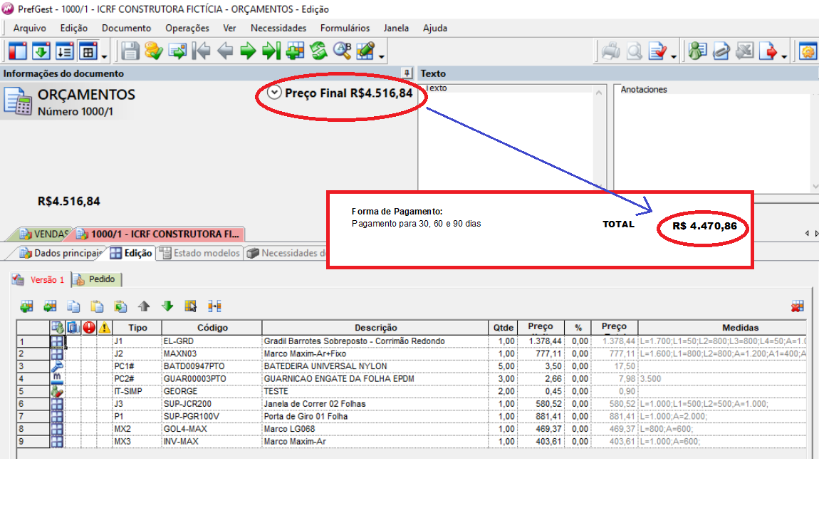The width and height of the screenshot is (819, 513).
Task: Open the magnifier AB search icon
Action: pos(342,51)
